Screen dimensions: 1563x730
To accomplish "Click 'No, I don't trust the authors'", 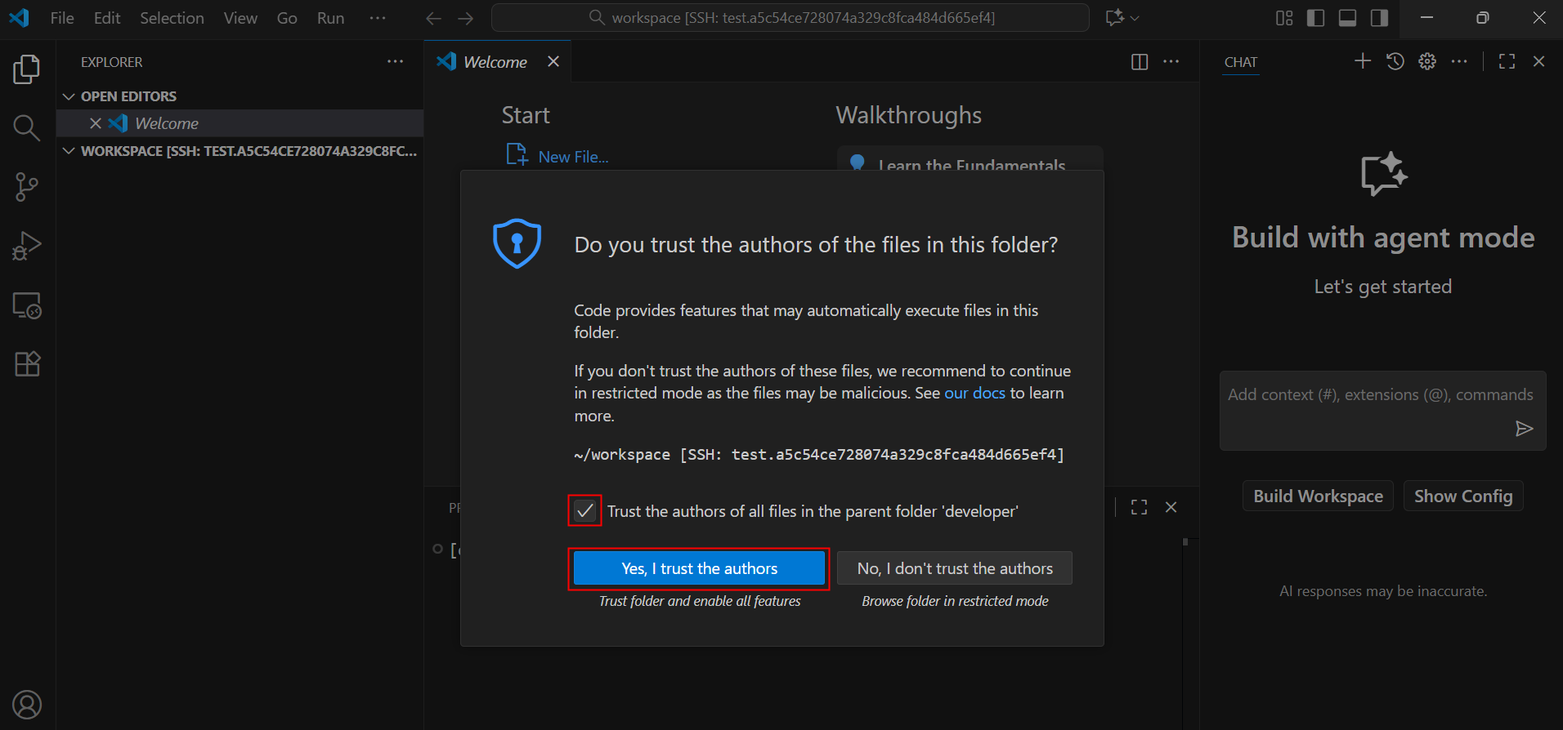I will [954, 568].
